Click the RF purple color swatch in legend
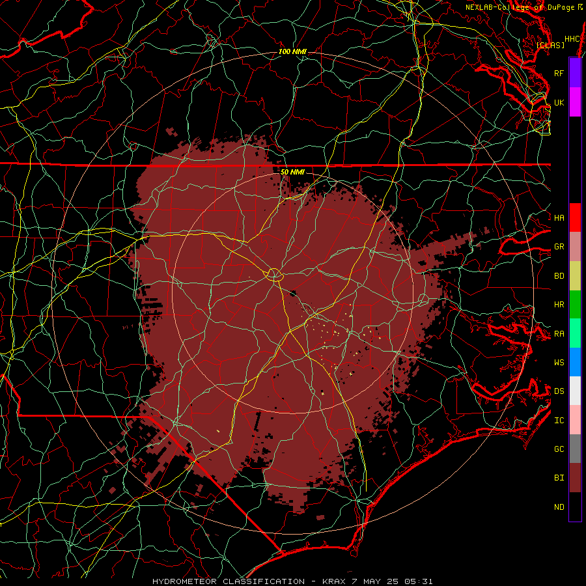Image resolution: width=586 pixels, height=586 pixels. [575, 73]
